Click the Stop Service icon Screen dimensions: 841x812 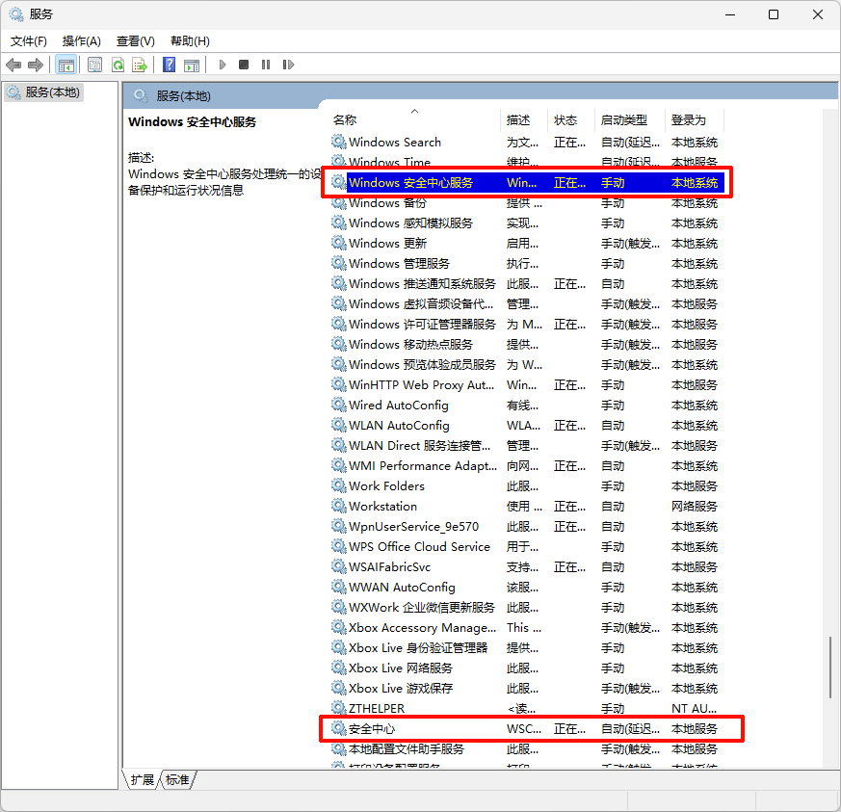pos(244,65)
